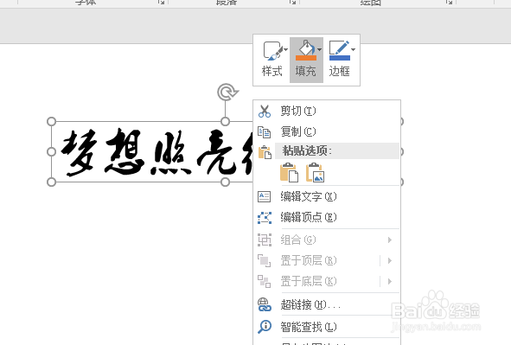
Task: Click the send to back icon
Action: 264,281
